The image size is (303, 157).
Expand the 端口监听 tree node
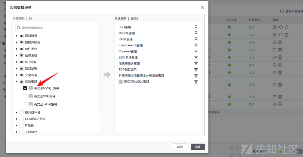click(x=17, y=68)
